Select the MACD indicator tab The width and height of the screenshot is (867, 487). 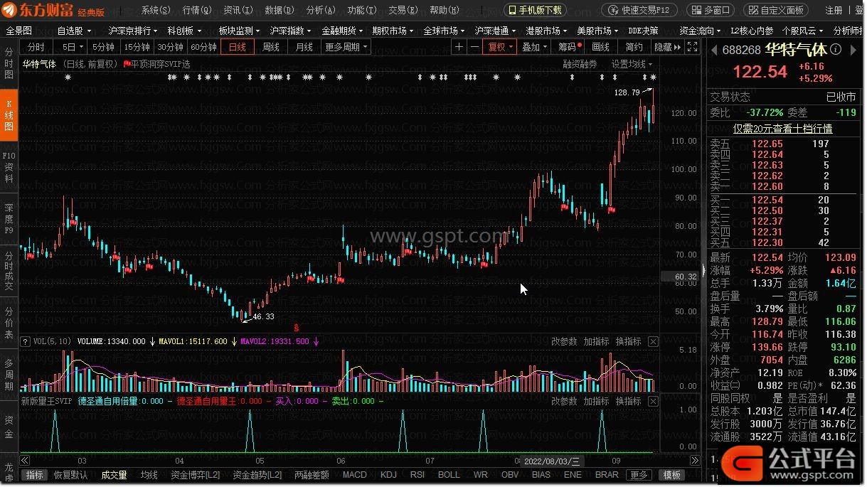[354, 475]
